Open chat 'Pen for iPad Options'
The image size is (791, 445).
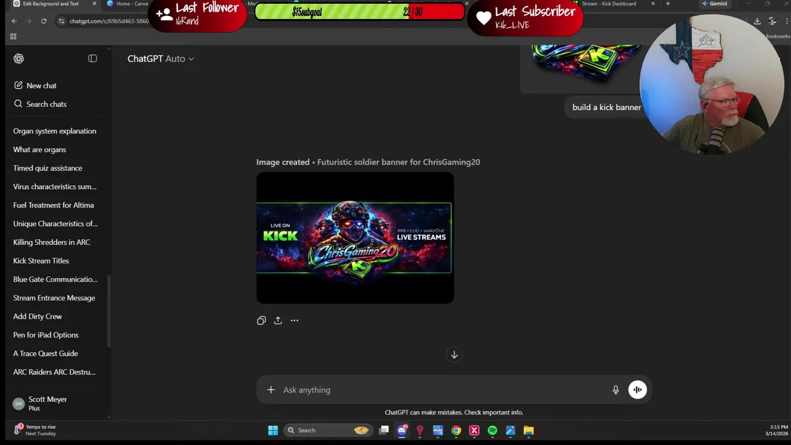[46, 335]
